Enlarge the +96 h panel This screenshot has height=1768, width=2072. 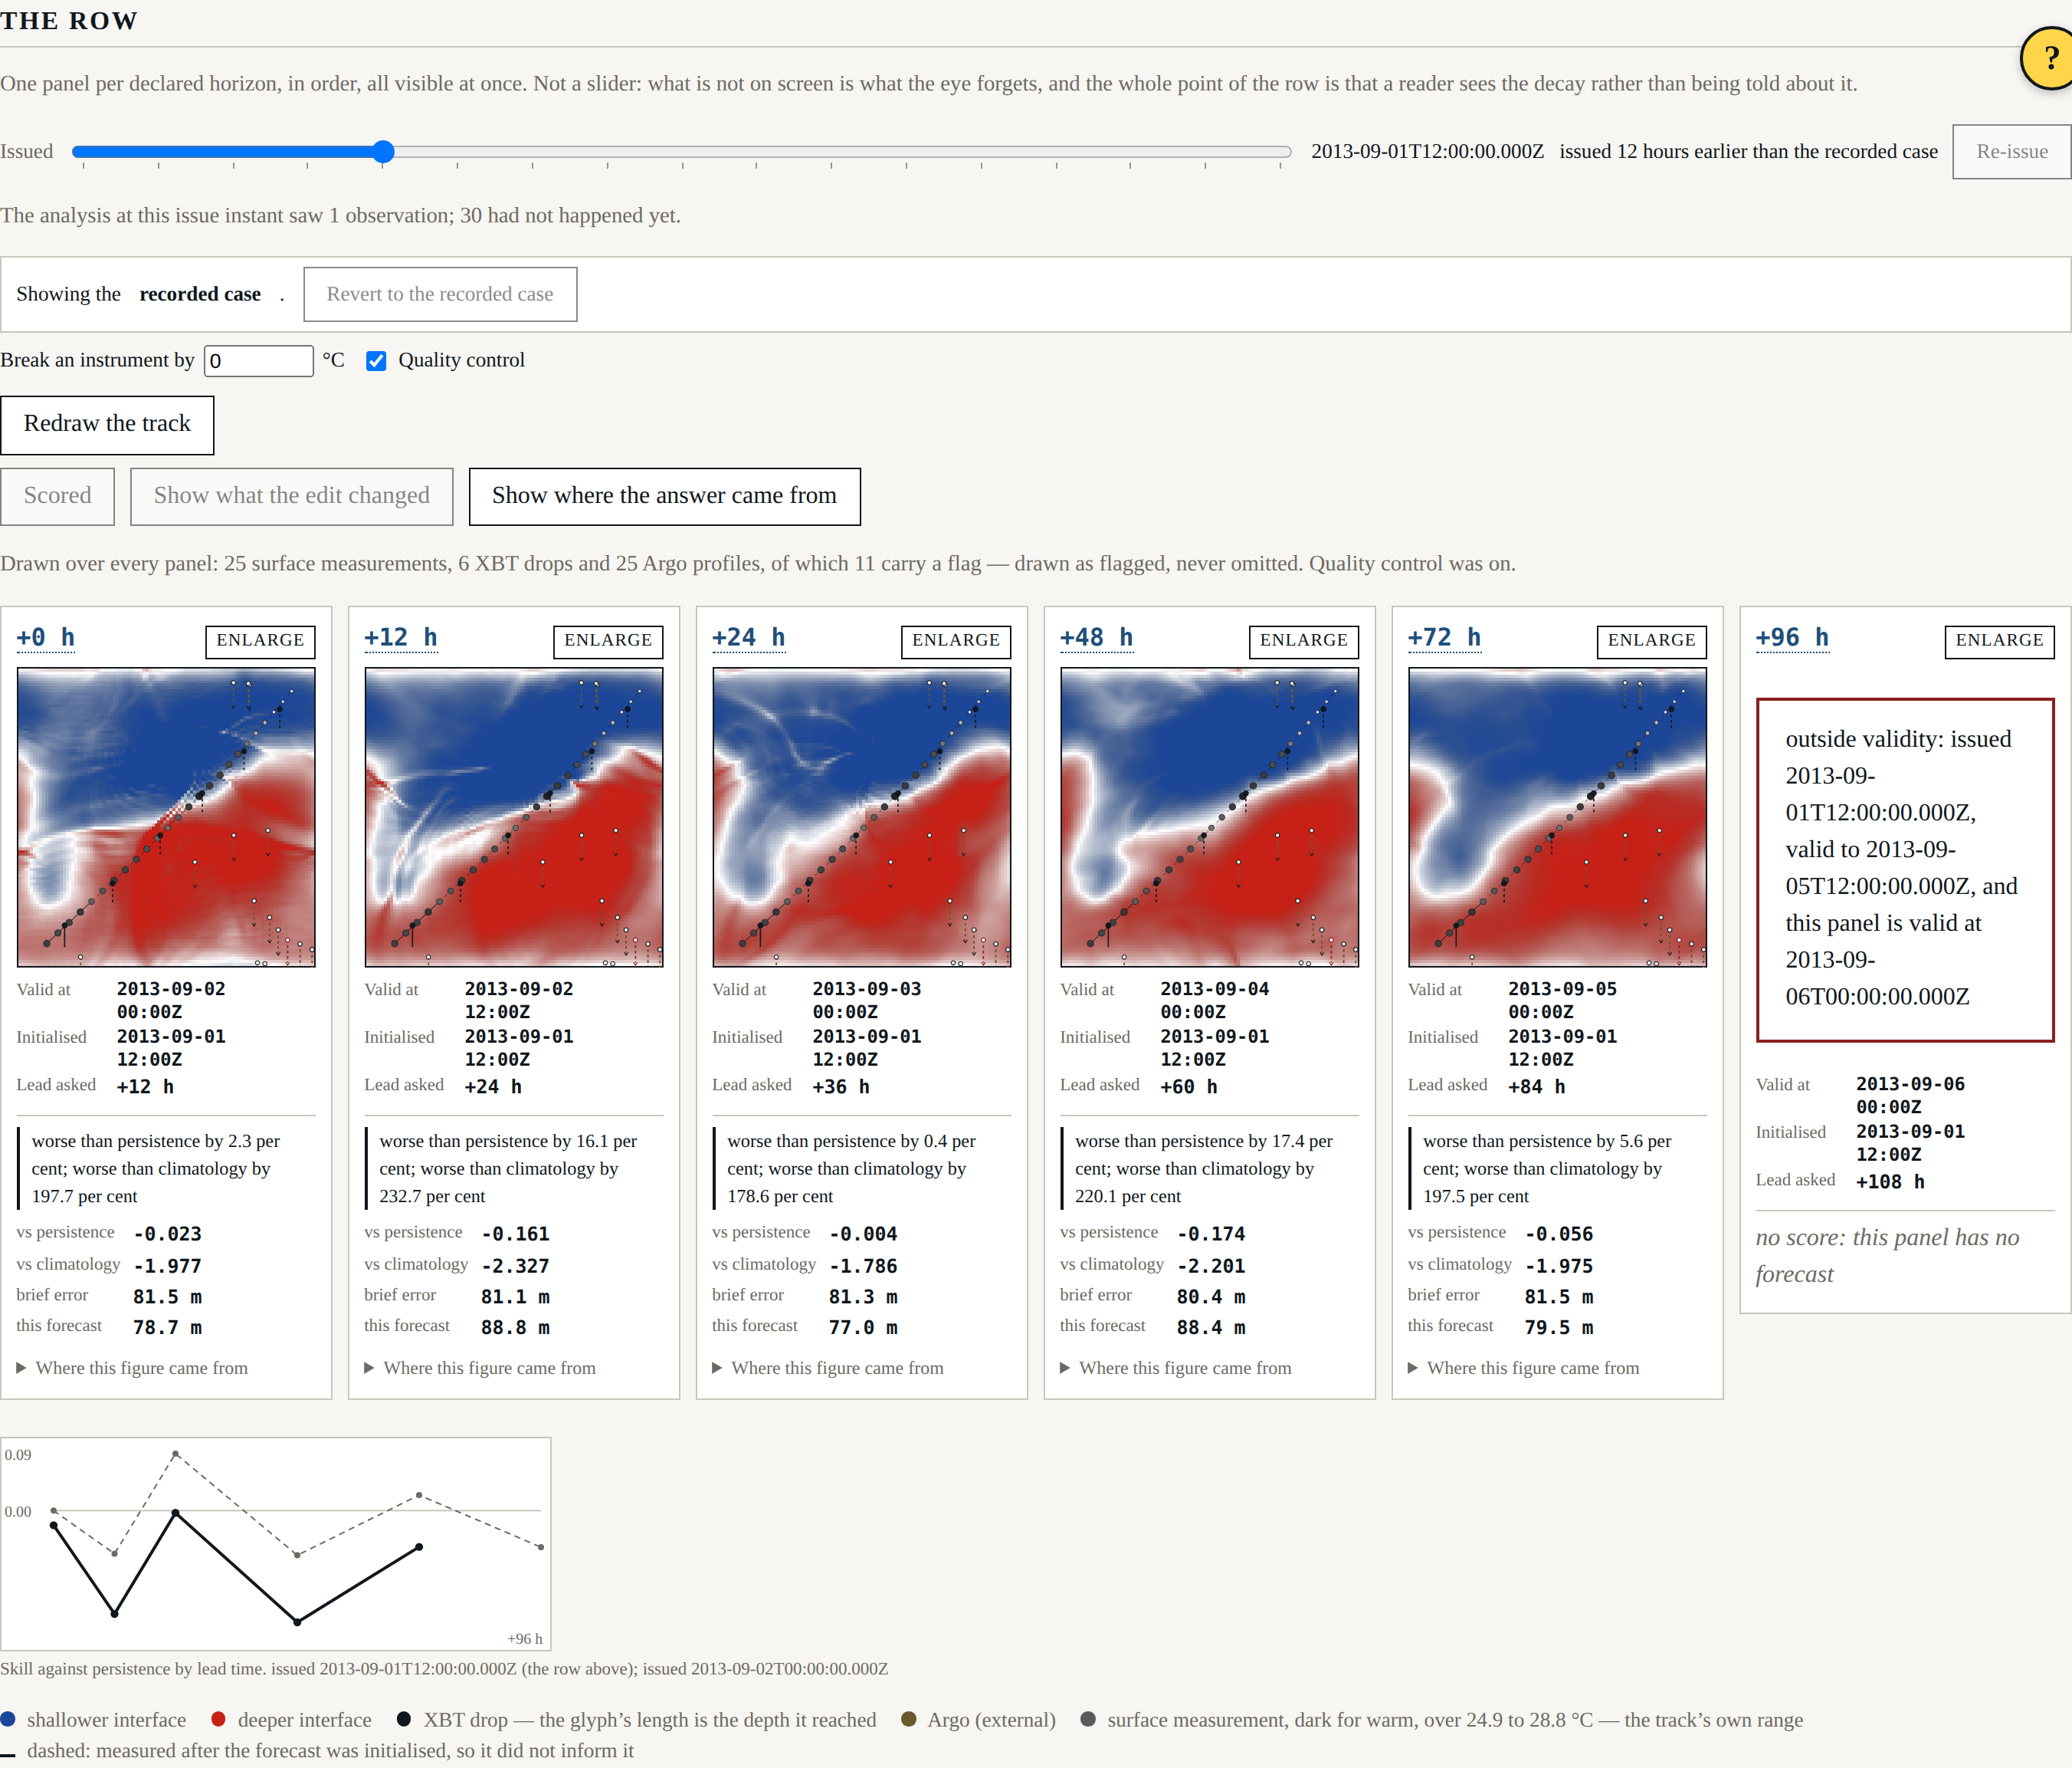pos(2000,642)
